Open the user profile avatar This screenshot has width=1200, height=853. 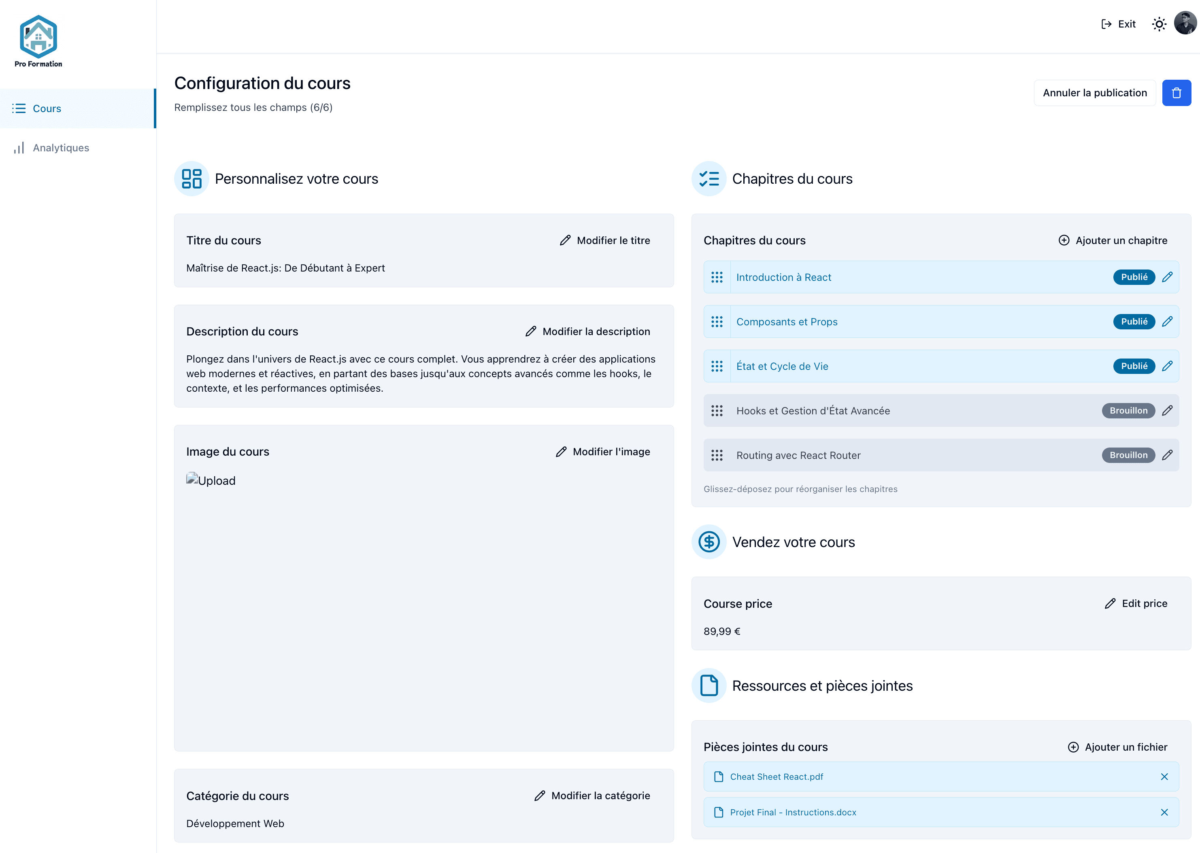1185,23
